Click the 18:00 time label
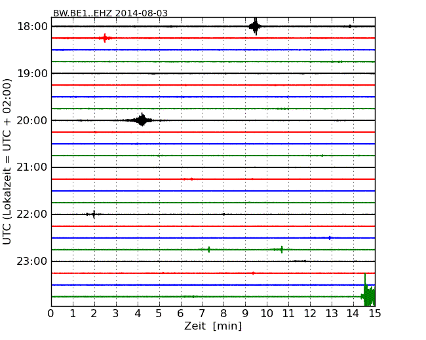426x340 pixels. click(32, 27)
